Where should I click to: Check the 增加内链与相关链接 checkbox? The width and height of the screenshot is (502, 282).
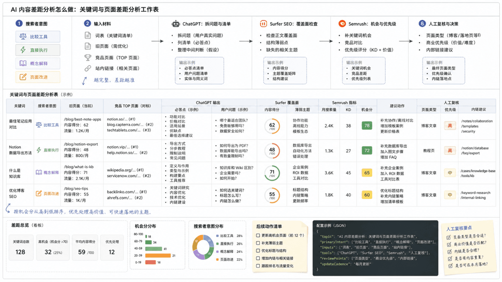258,258
